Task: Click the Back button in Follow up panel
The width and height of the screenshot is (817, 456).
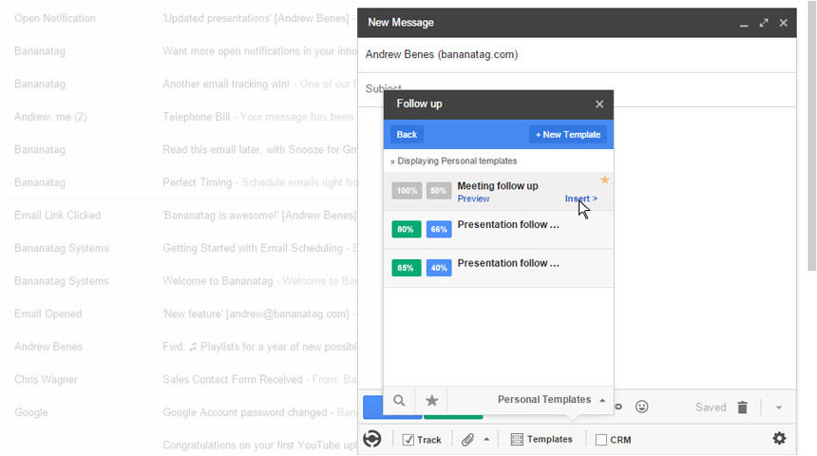Action: (x=407, y=135)
